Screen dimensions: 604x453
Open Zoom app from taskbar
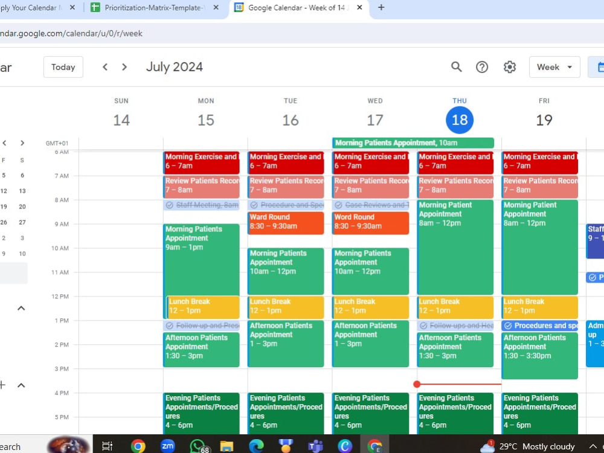click(167, 446)
